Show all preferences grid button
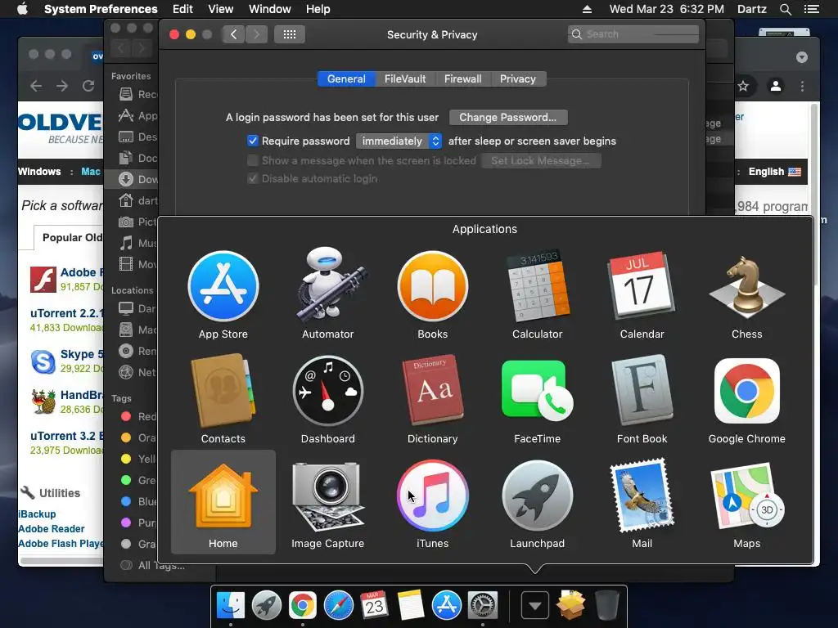This screenshot has width=838, height=628. 289,34
